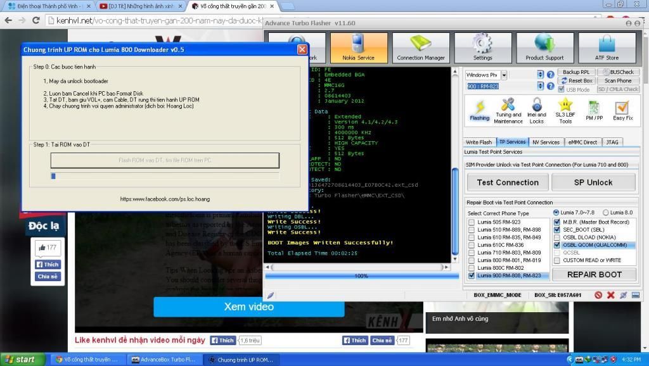Click the log vertical scrollbar thumb
Image resolution: width=649 pixels, height=366 pixels.
tap(455, 211)
